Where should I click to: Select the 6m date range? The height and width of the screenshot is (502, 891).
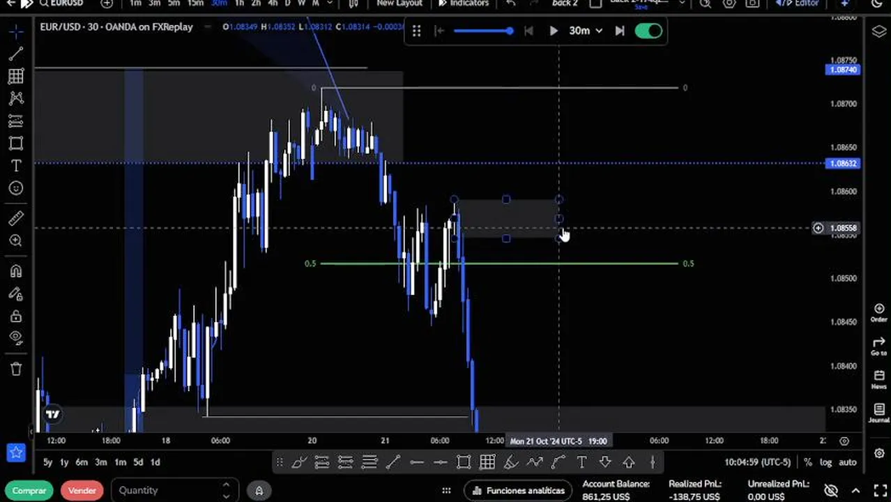coord(82,462)
